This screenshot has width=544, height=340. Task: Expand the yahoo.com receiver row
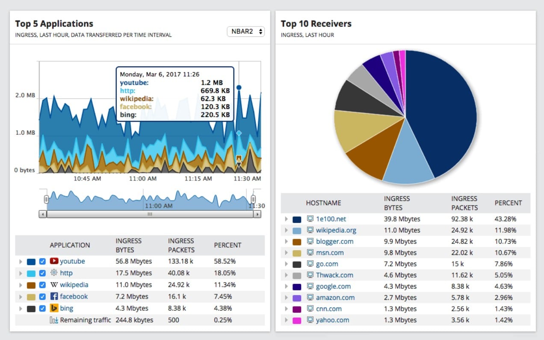pyautogui.click(x=286, y=320)
